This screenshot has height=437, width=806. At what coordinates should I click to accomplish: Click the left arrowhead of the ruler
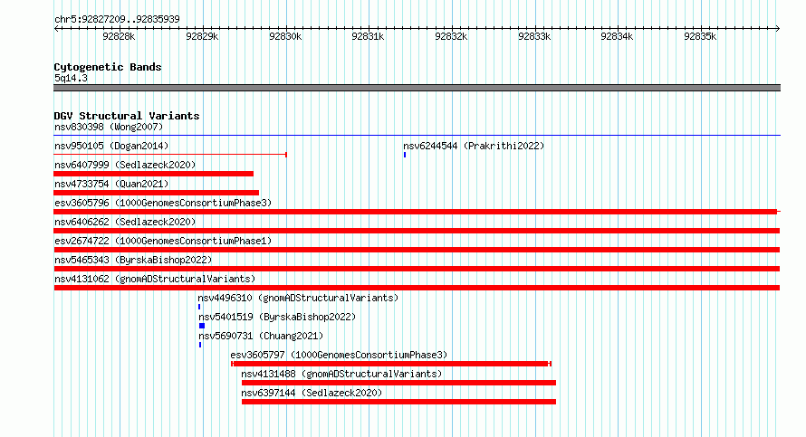(56, 28)
